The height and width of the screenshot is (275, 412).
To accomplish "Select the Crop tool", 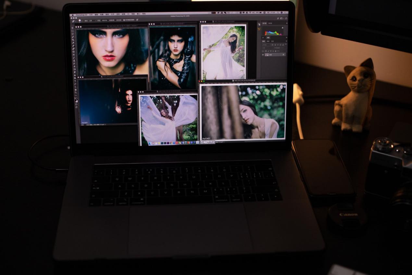I will coord(73,40).
